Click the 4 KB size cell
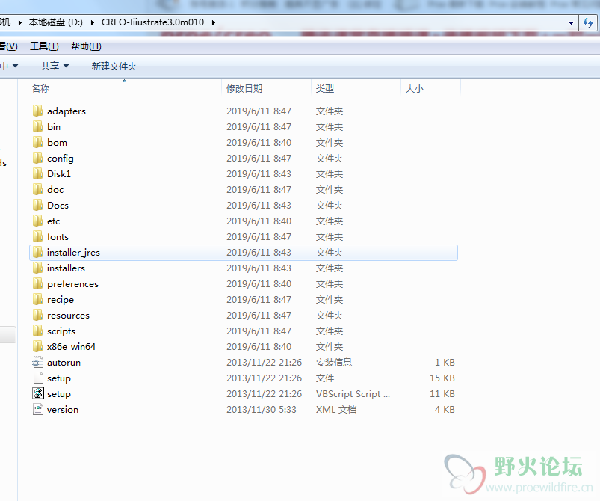Screen dimensions: 600x501 point(445,410)
